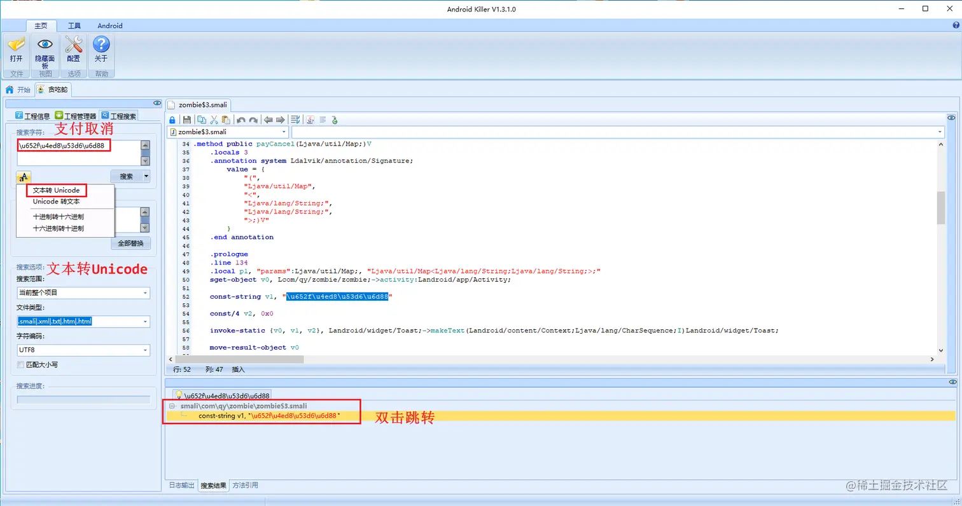Open 配置 settings tools icon
This screenshot has height=506, width=962.
[x=74, y=44]
